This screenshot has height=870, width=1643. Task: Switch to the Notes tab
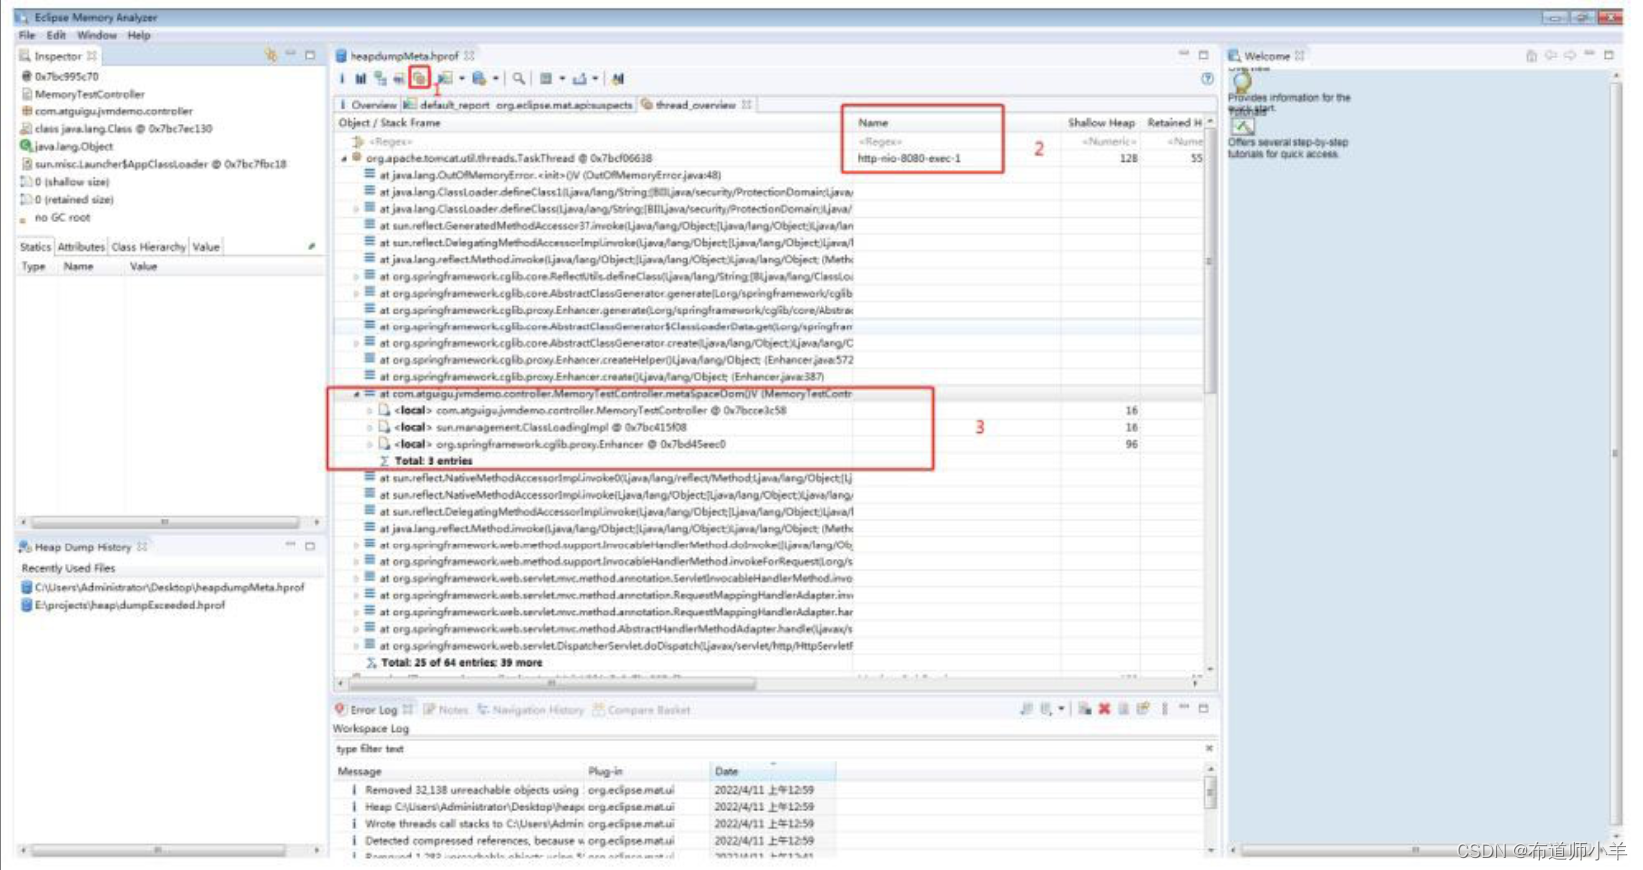pos(445,710)
